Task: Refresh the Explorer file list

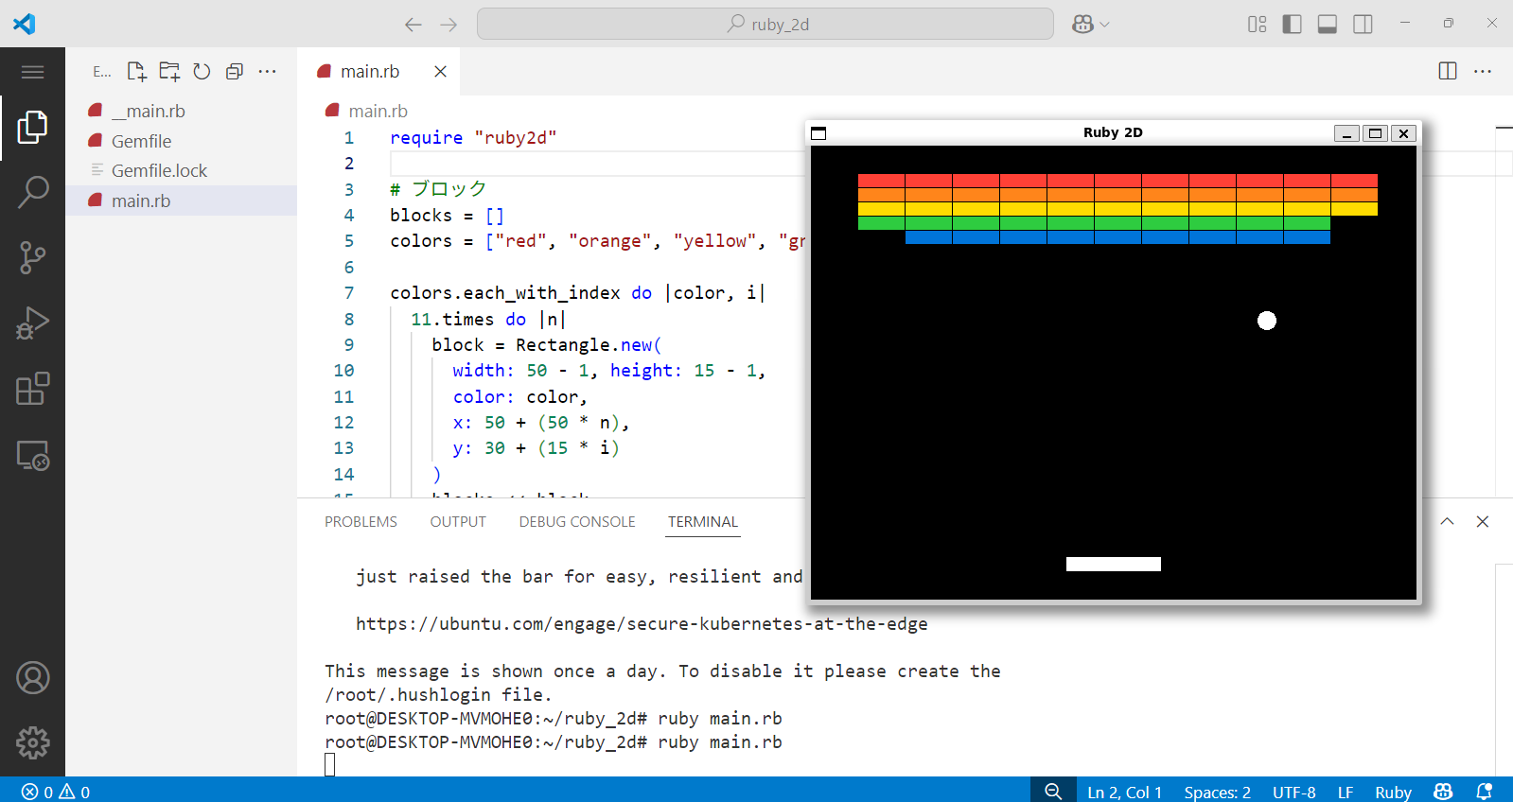Action: (202, 72)
